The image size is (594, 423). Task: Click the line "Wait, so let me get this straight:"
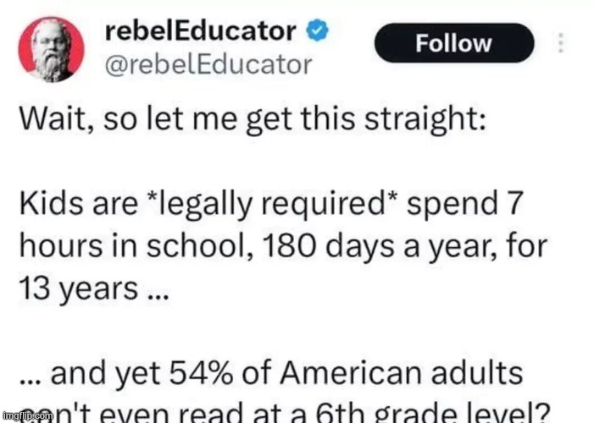point(253,119)
